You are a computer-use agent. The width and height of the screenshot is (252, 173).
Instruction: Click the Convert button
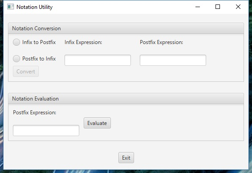click(26, 72)
